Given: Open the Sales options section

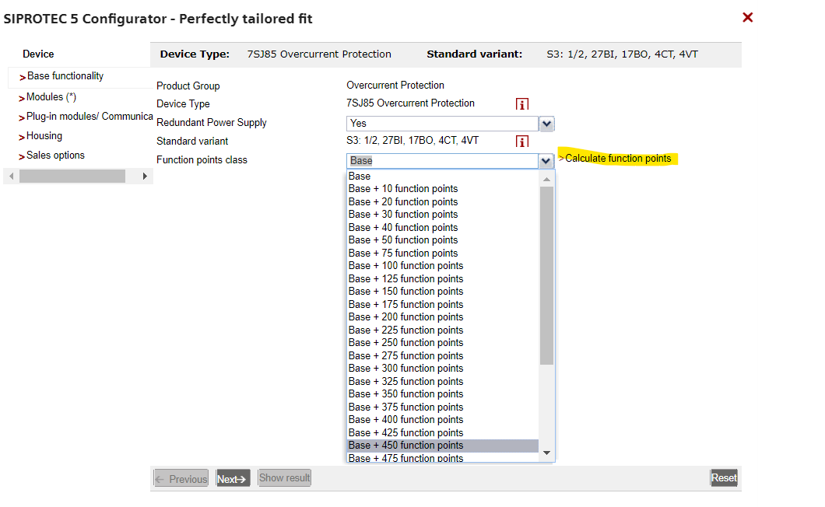Looking at the screenshot, I should pos(55,156).
